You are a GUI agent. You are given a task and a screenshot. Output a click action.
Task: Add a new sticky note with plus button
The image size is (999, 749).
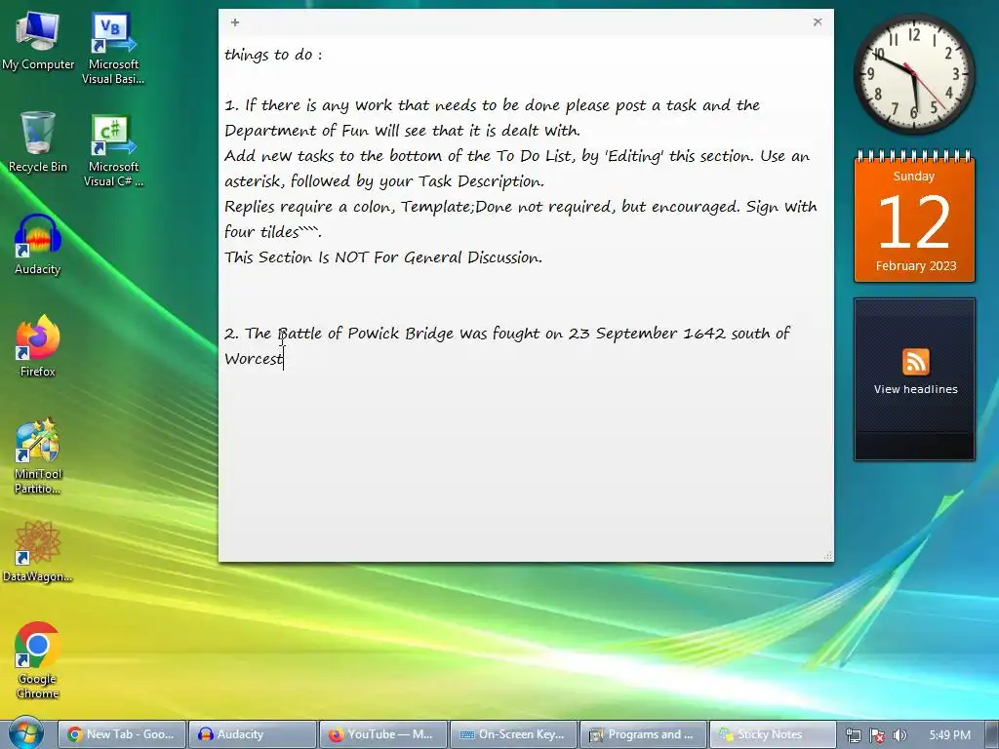click(x=235, y=22)
